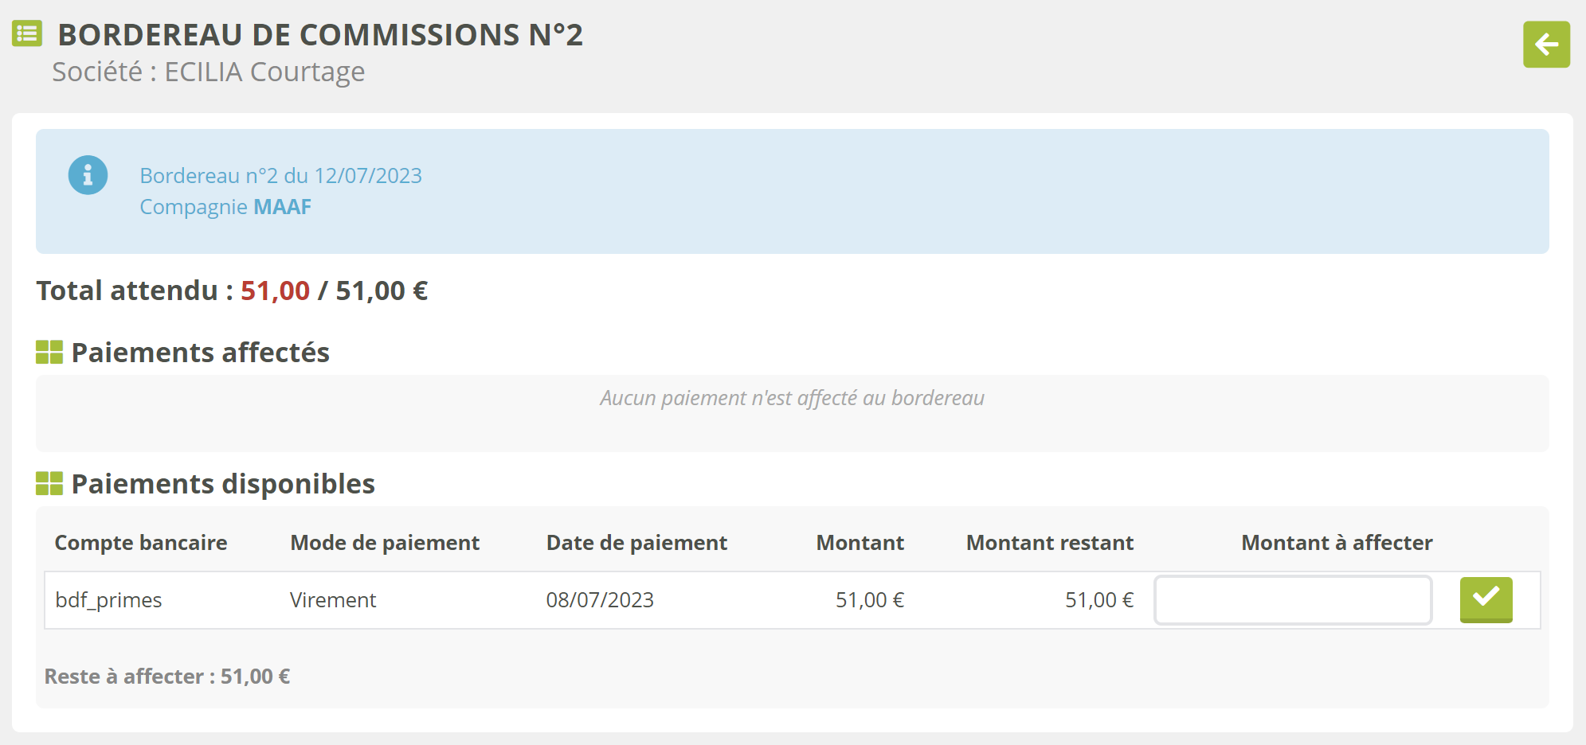
Task: Click the Bordereau n°2 du 12/07/2023 text
Action: (280, 176)
